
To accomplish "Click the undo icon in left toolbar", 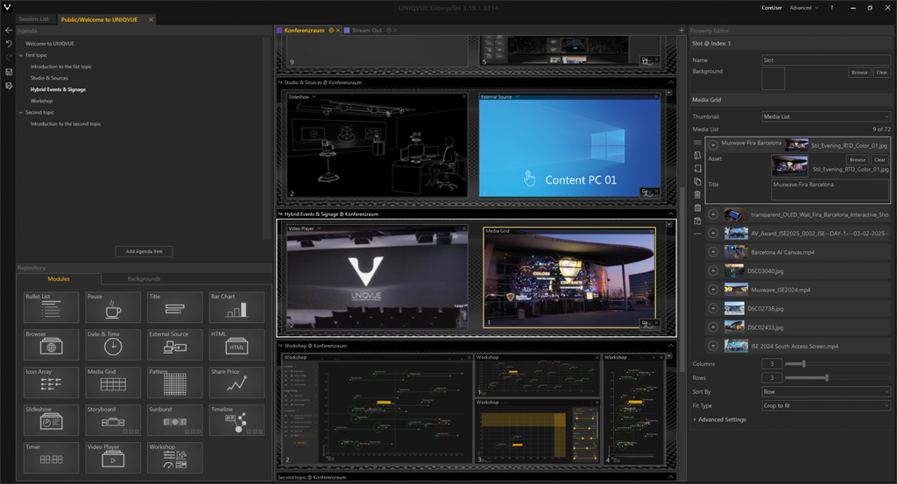I will coord(9,44).
